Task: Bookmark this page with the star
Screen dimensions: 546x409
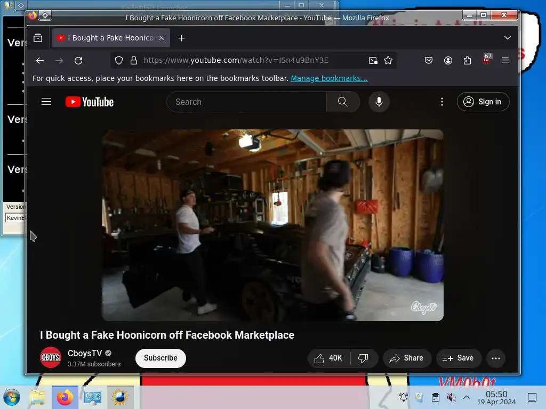Action: [388, 60]
